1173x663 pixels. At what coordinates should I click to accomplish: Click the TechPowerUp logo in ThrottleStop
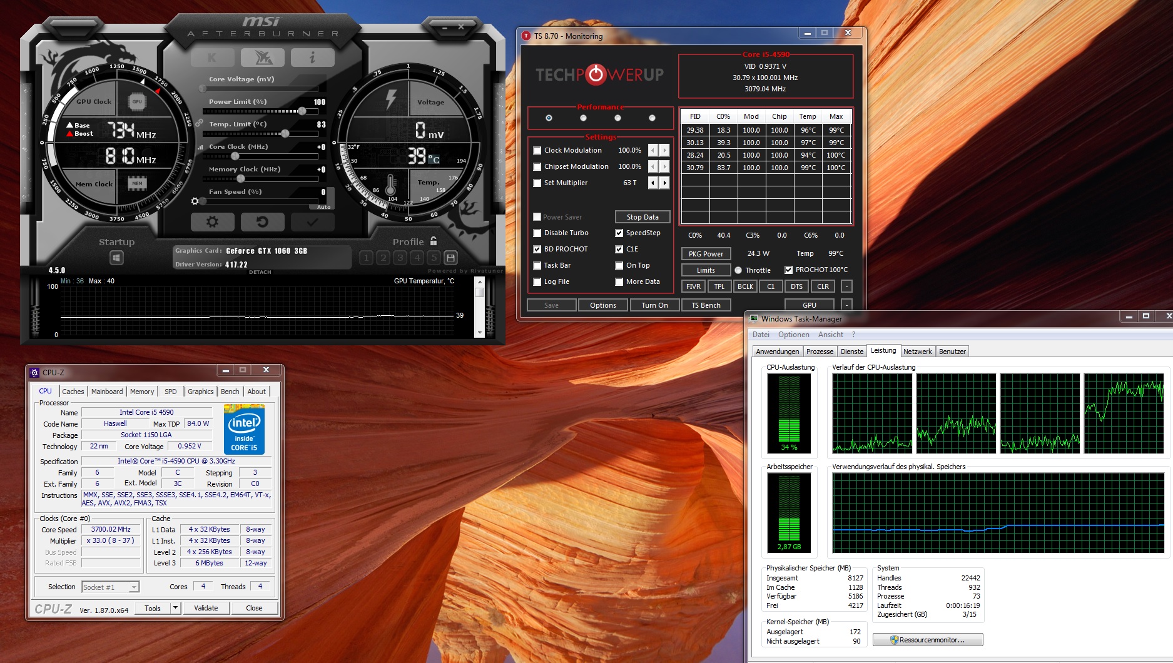pyautogui.click(x=599, y=75)
